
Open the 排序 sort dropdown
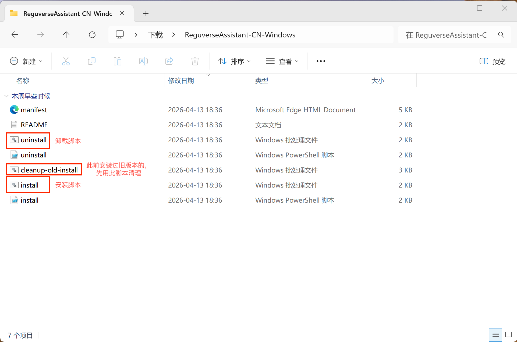tap(234, 61)
